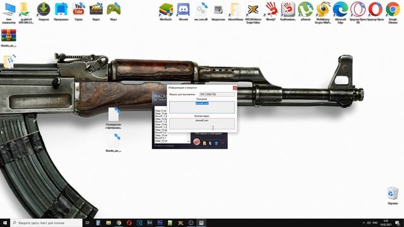Click the red record button in the macro editor

click(196, 142)
